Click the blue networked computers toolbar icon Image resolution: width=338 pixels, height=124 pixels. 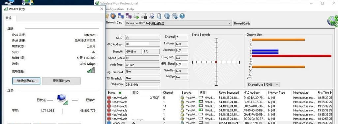pyautogui.click(x=121, y=16)
